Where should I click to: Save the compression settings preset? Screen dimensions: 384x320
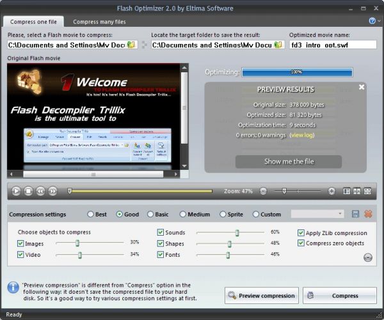[x=355, y=214]
